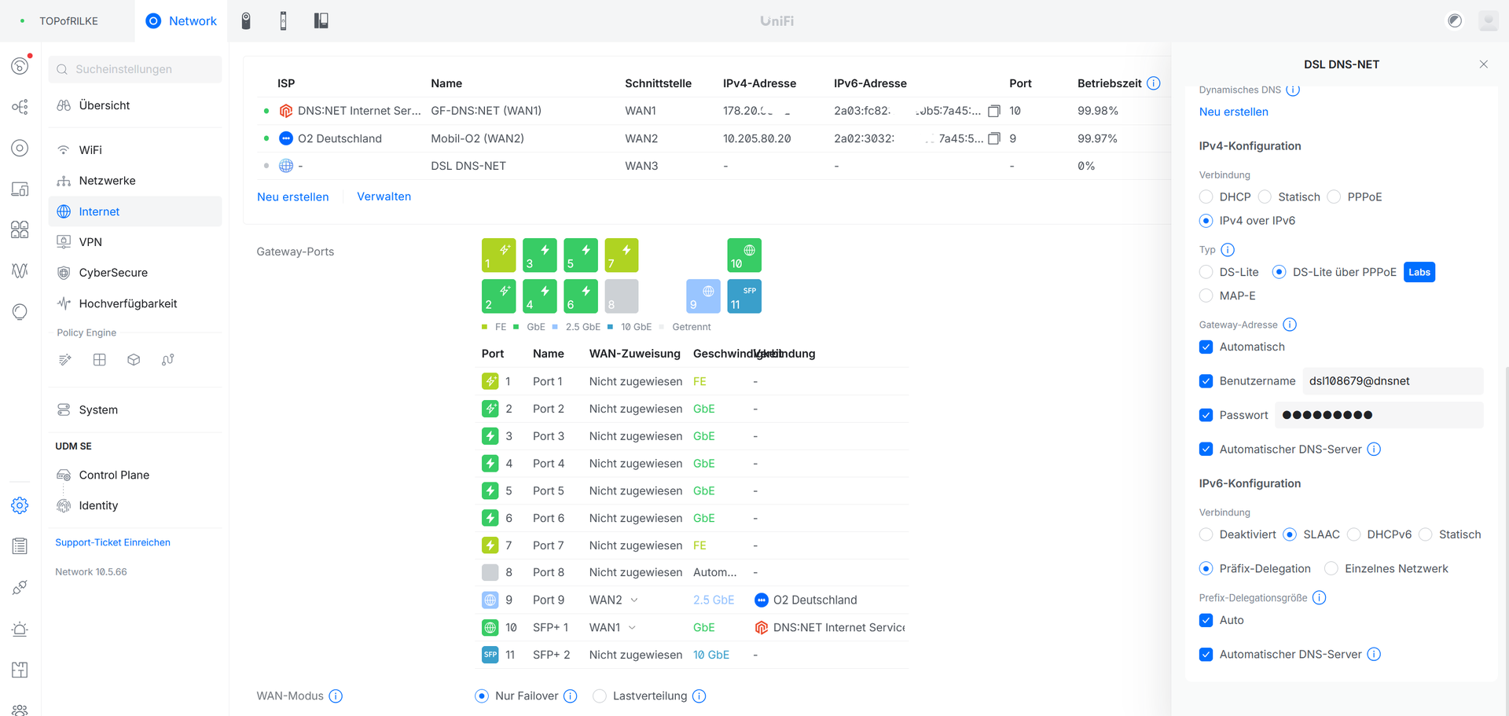This screenshot has width=1509, height=716.
Task: Open the Topology icon in sidebar
Action: pyautogui.click(x=20, y=107)
